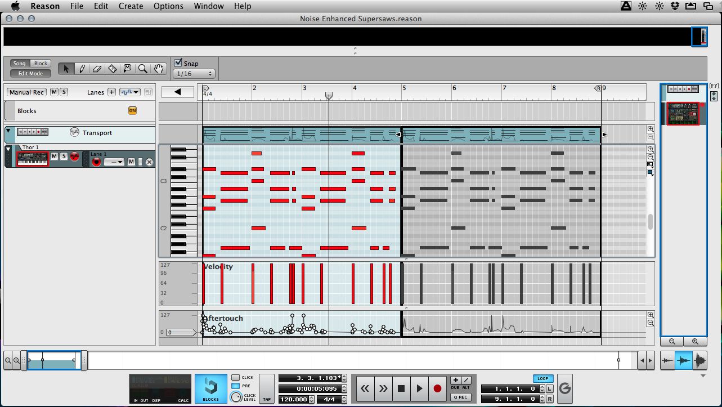Open the time signature 4/4 stepper
Viewport: 722px width, 407px height.
pos(343,399)
